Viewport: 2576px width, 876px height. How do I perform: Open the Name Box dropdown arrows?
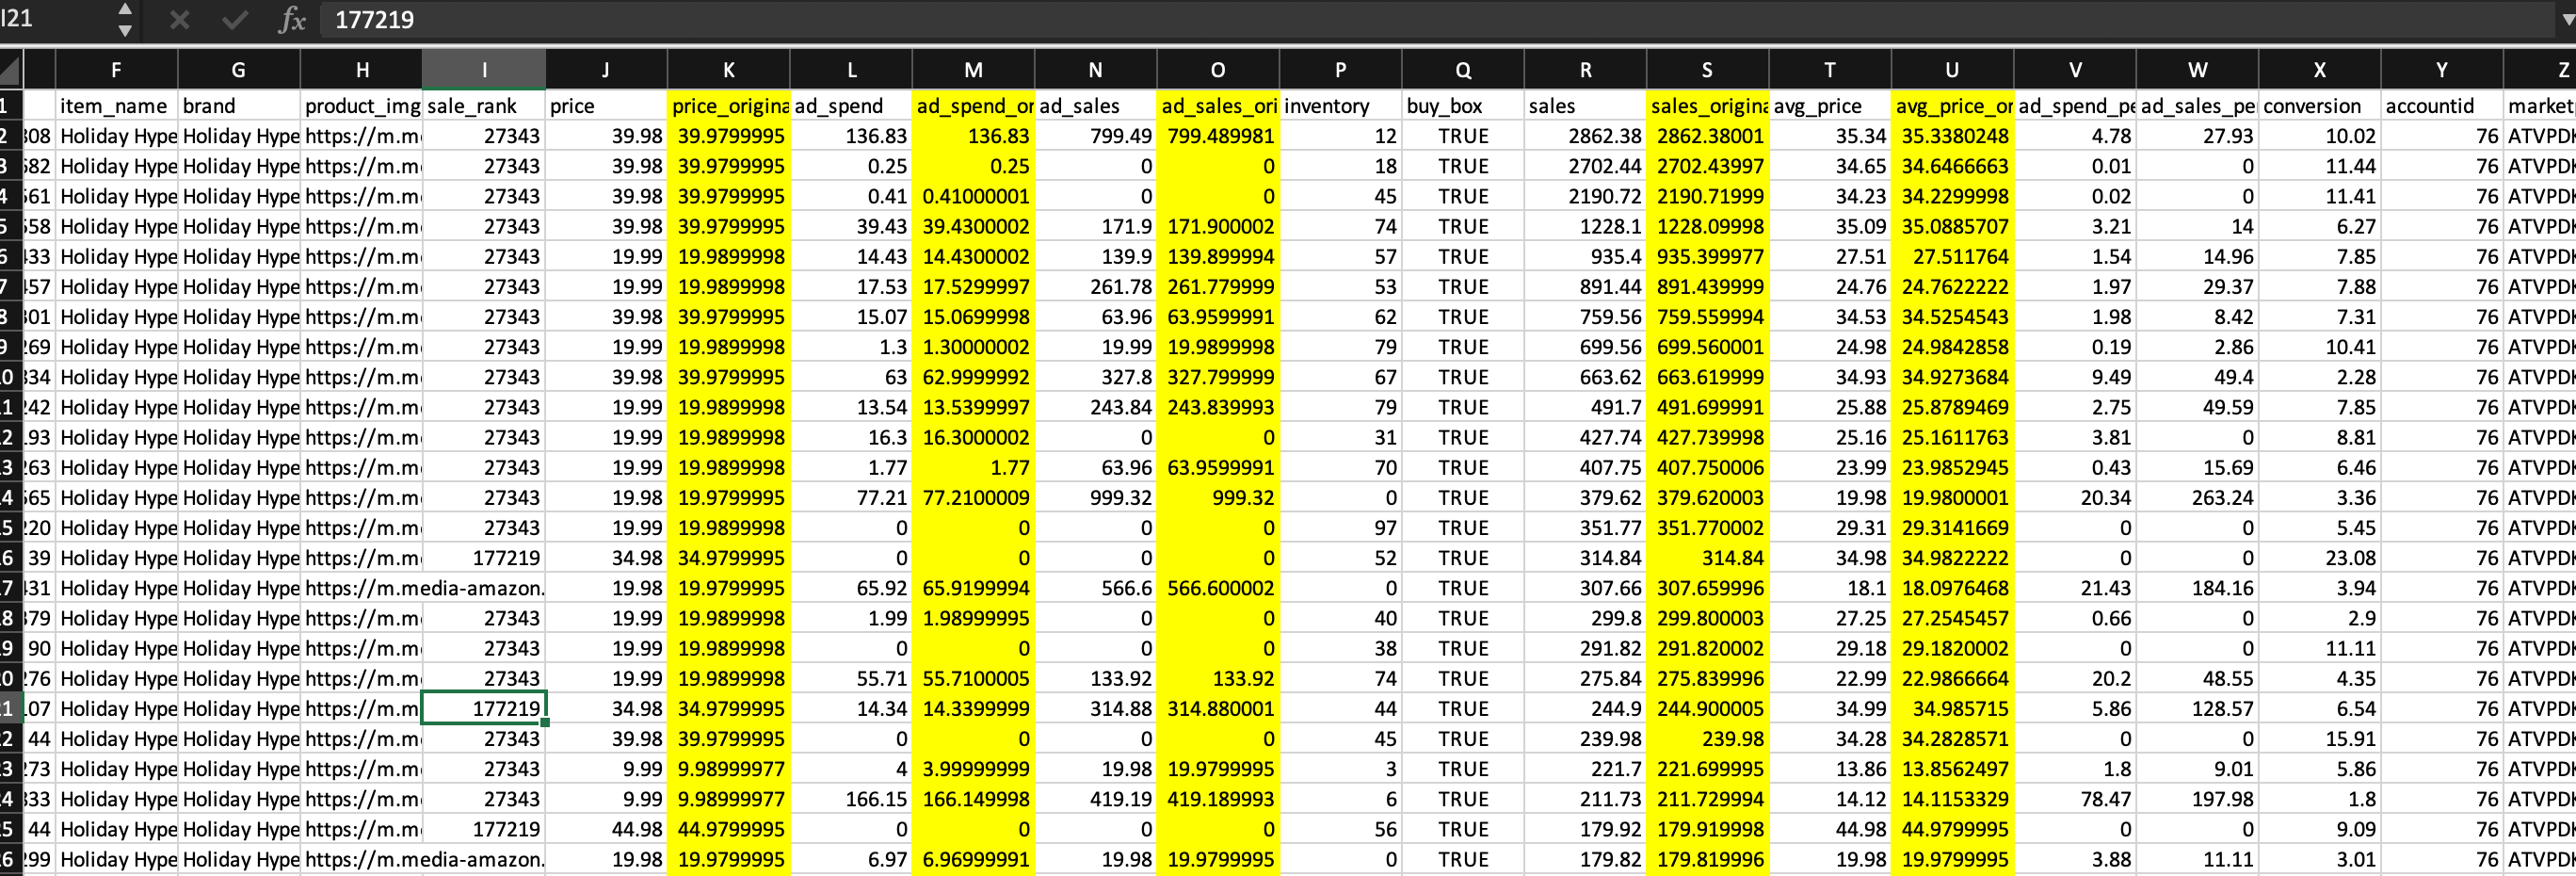(125, 20)
